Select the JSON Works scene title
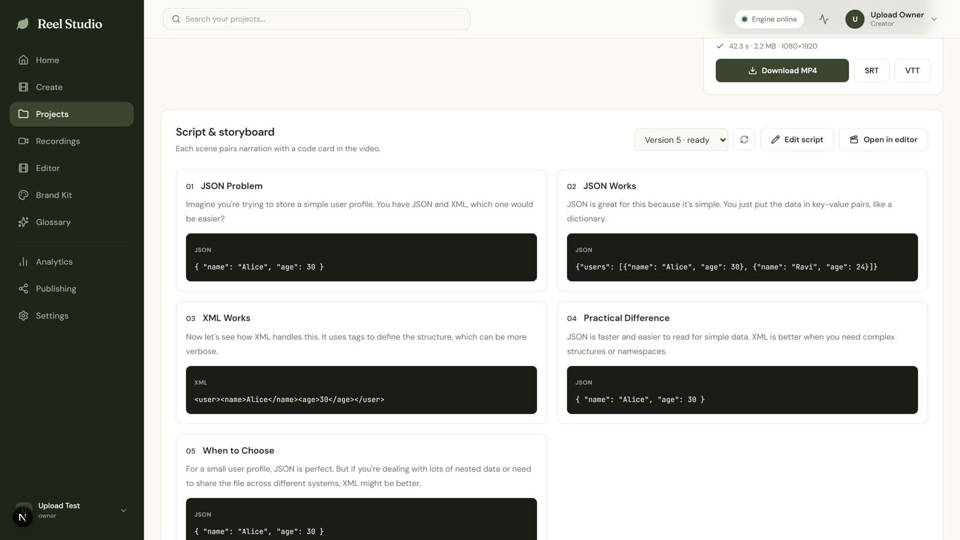Image resolution: width=960 pixels, height=540 pixels. tap(610, 186)
